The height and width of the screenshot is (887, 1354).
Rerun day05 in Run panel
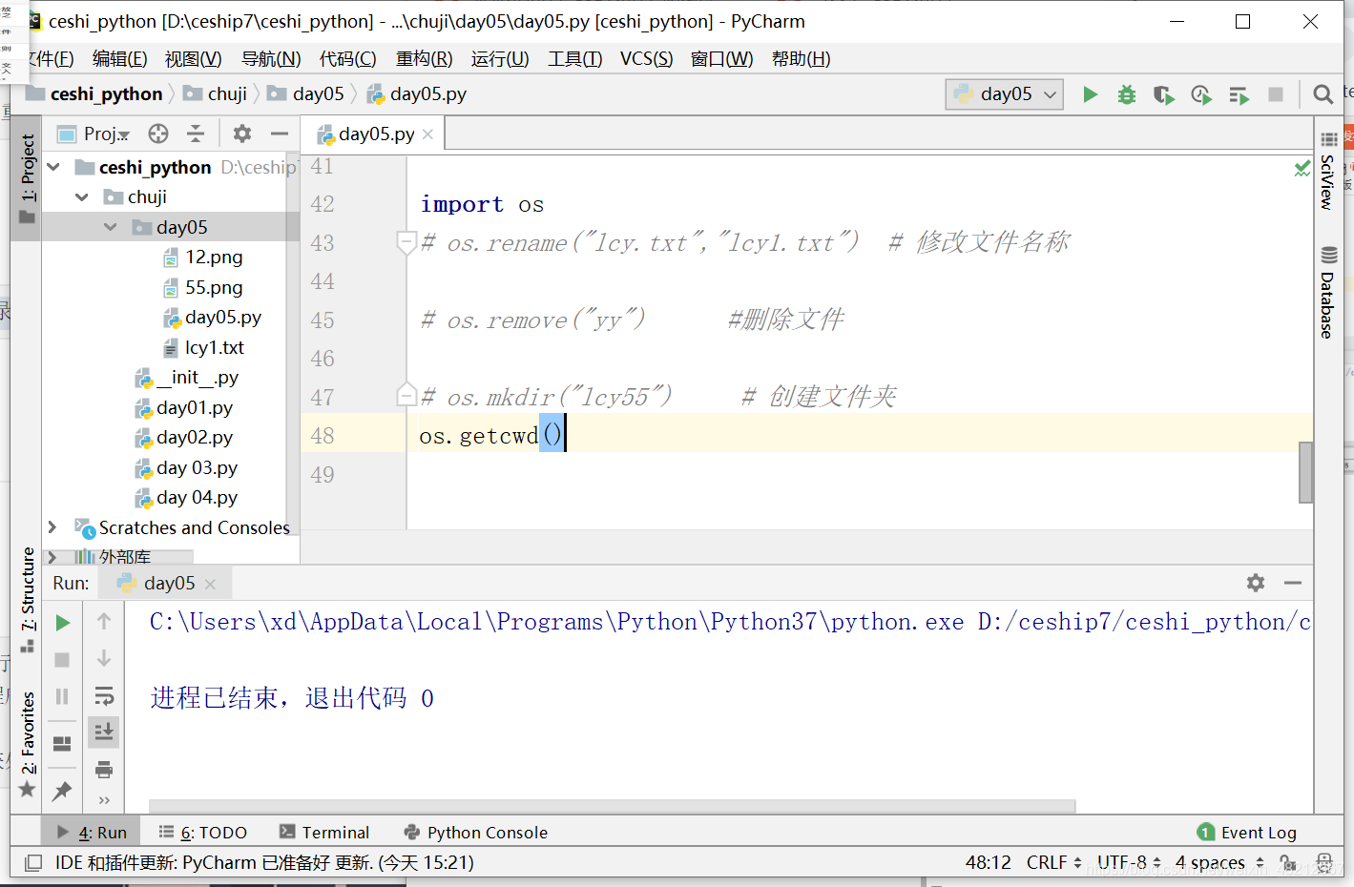[62, 623]
